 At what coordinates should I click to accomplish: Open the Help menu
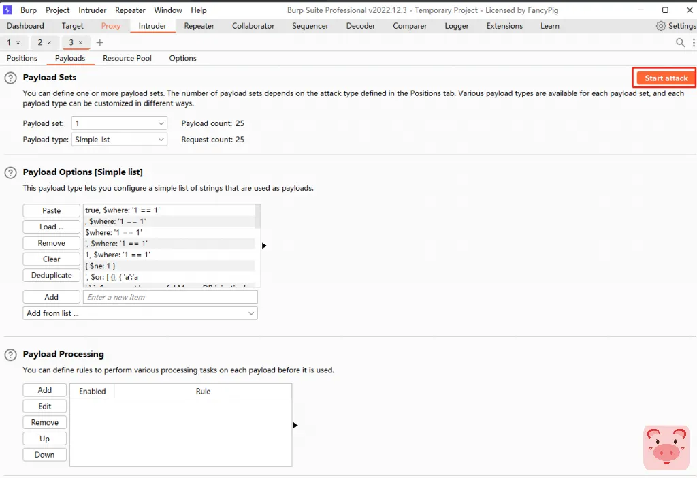pyautogui.click(x=199, y=10)
